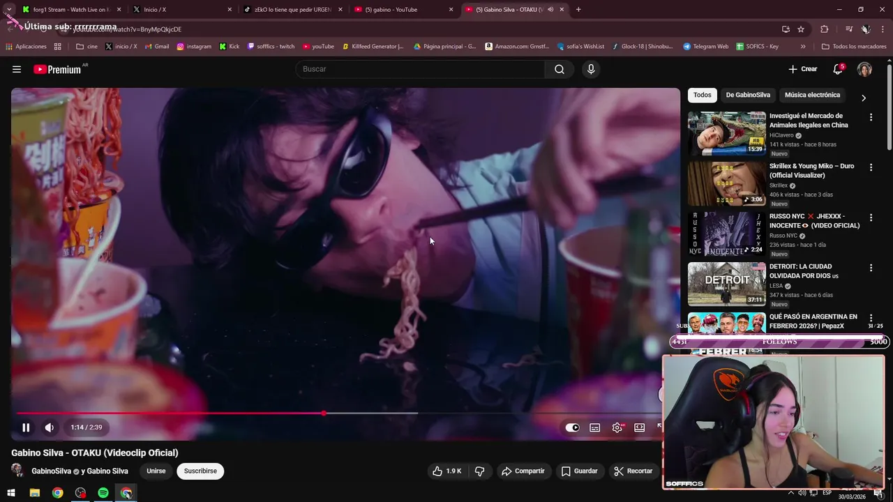Dislike the video
893x502 pixels.
pos(479,471)
